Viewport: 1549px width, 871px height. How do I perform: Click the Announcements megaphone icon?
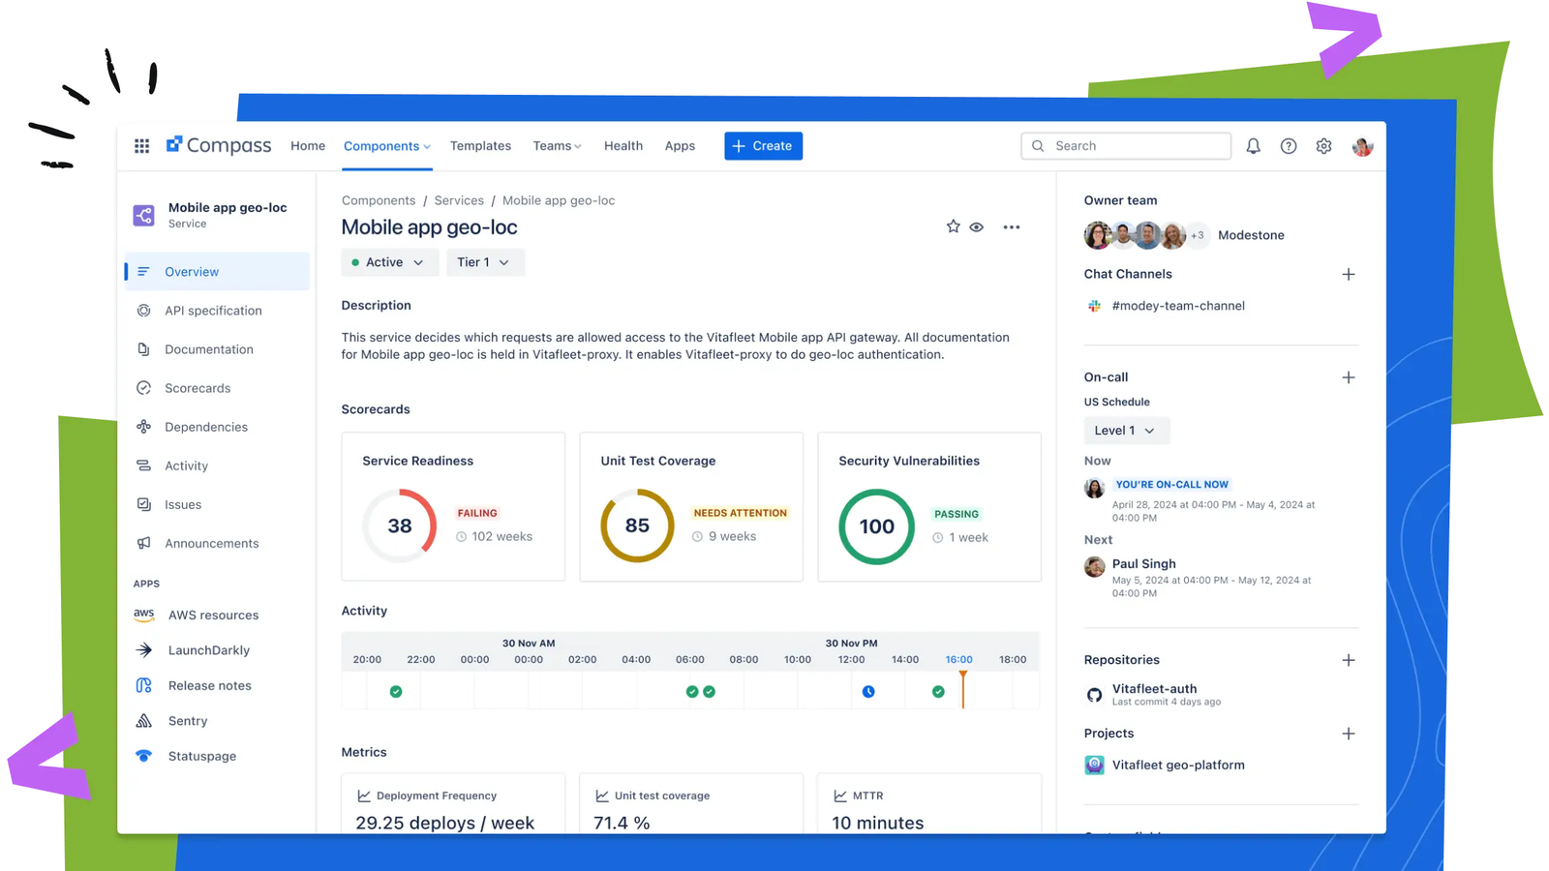143,543
